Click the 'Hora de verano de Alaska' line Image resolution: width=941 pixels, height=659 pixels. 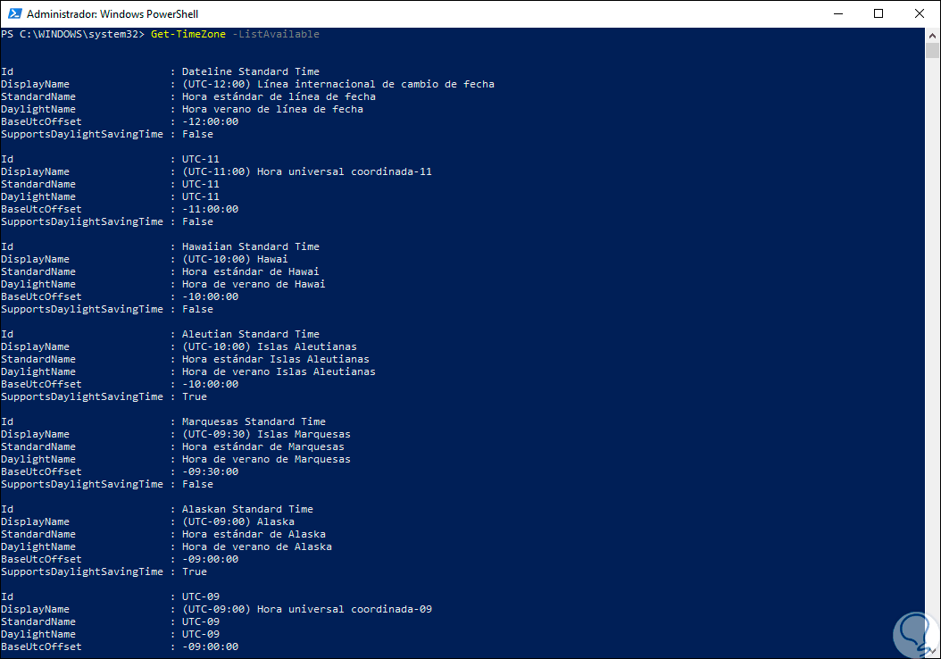pyautogui.click(x=256, y=546)
